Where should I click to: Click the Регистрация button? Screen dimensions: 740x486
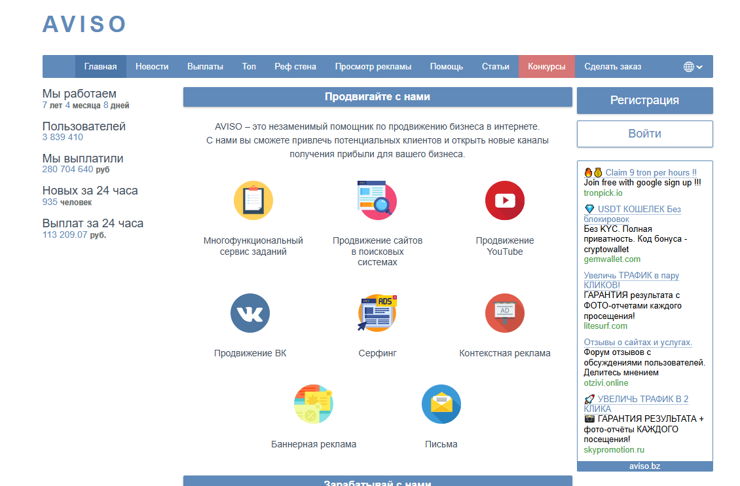(x=644, y=100)
